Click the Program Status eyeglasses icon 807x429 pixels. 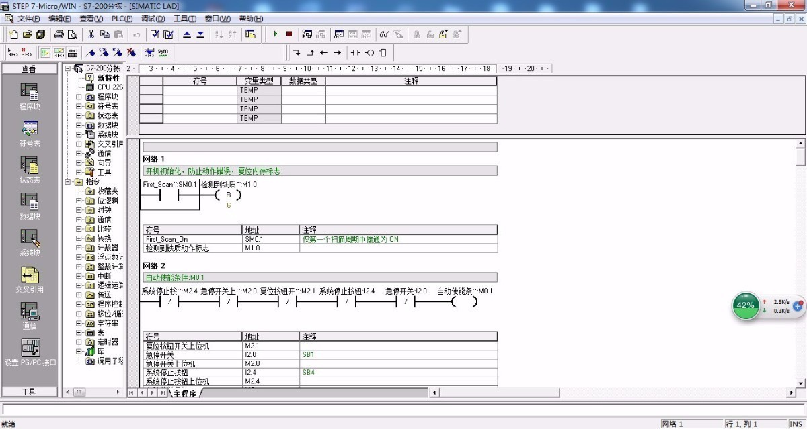384,34
